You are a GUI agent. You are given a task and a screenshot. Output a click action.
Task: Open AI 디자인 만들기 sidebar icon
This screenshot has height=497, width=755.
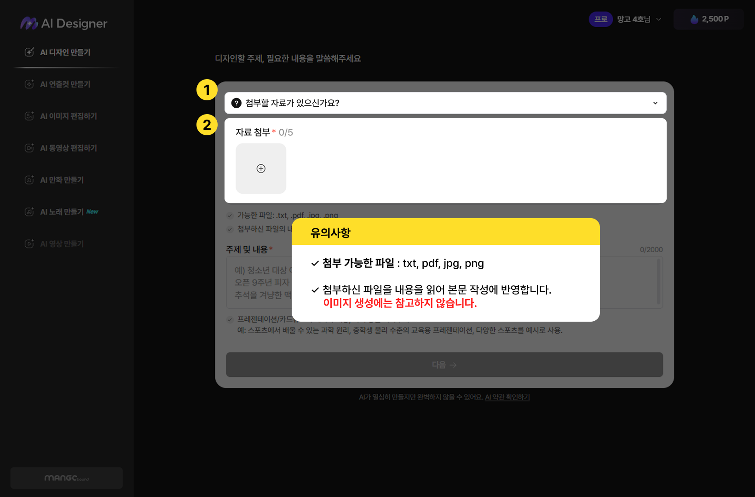pyautogui.click(x=29, y=52)
